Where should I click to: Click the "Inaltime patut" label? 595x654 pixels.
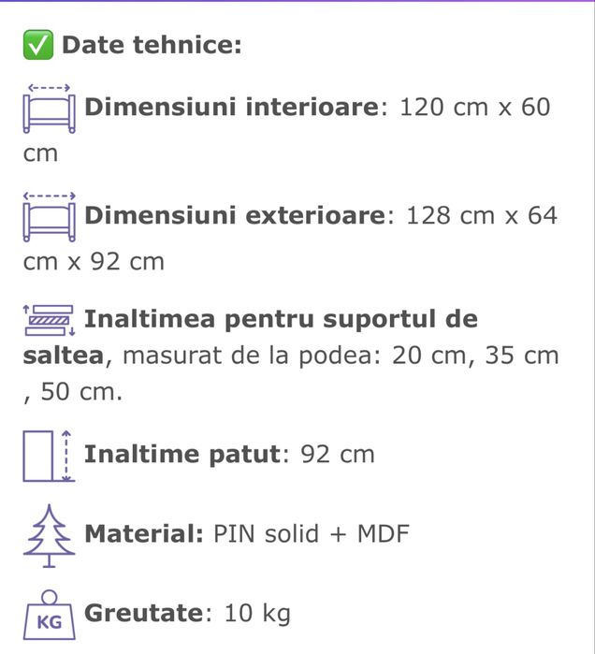coord(182,456)
